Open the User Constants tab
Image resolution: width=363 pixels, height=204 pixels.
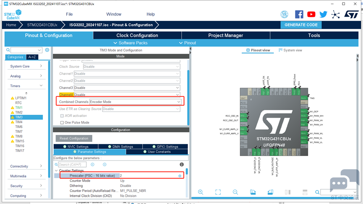tap(157, 152)
